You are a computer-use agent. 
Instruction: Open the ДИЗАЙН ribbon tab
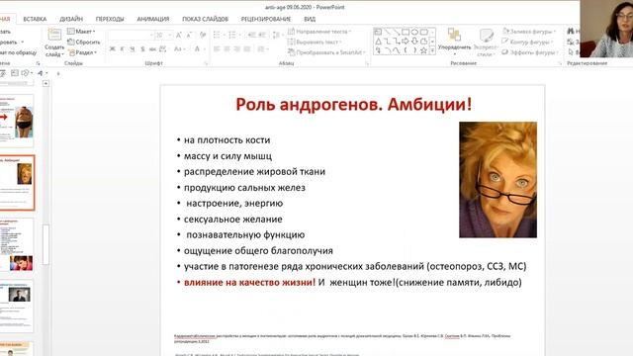[x=71, y=19]
